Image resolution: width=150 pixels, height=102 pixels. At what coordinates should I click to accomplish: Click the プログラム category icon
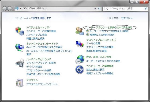click(20, 83)
